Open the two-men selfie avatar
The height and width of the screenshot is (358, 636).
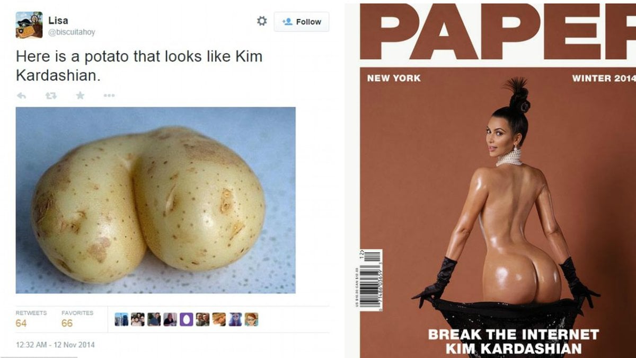202,319
